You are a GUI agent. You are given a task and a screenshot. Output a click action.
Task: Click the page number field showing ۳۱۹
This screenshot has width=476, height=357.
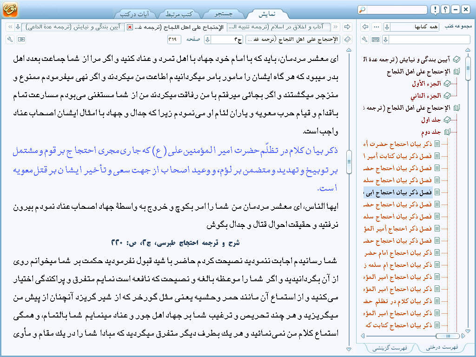(x=175, y=40)
